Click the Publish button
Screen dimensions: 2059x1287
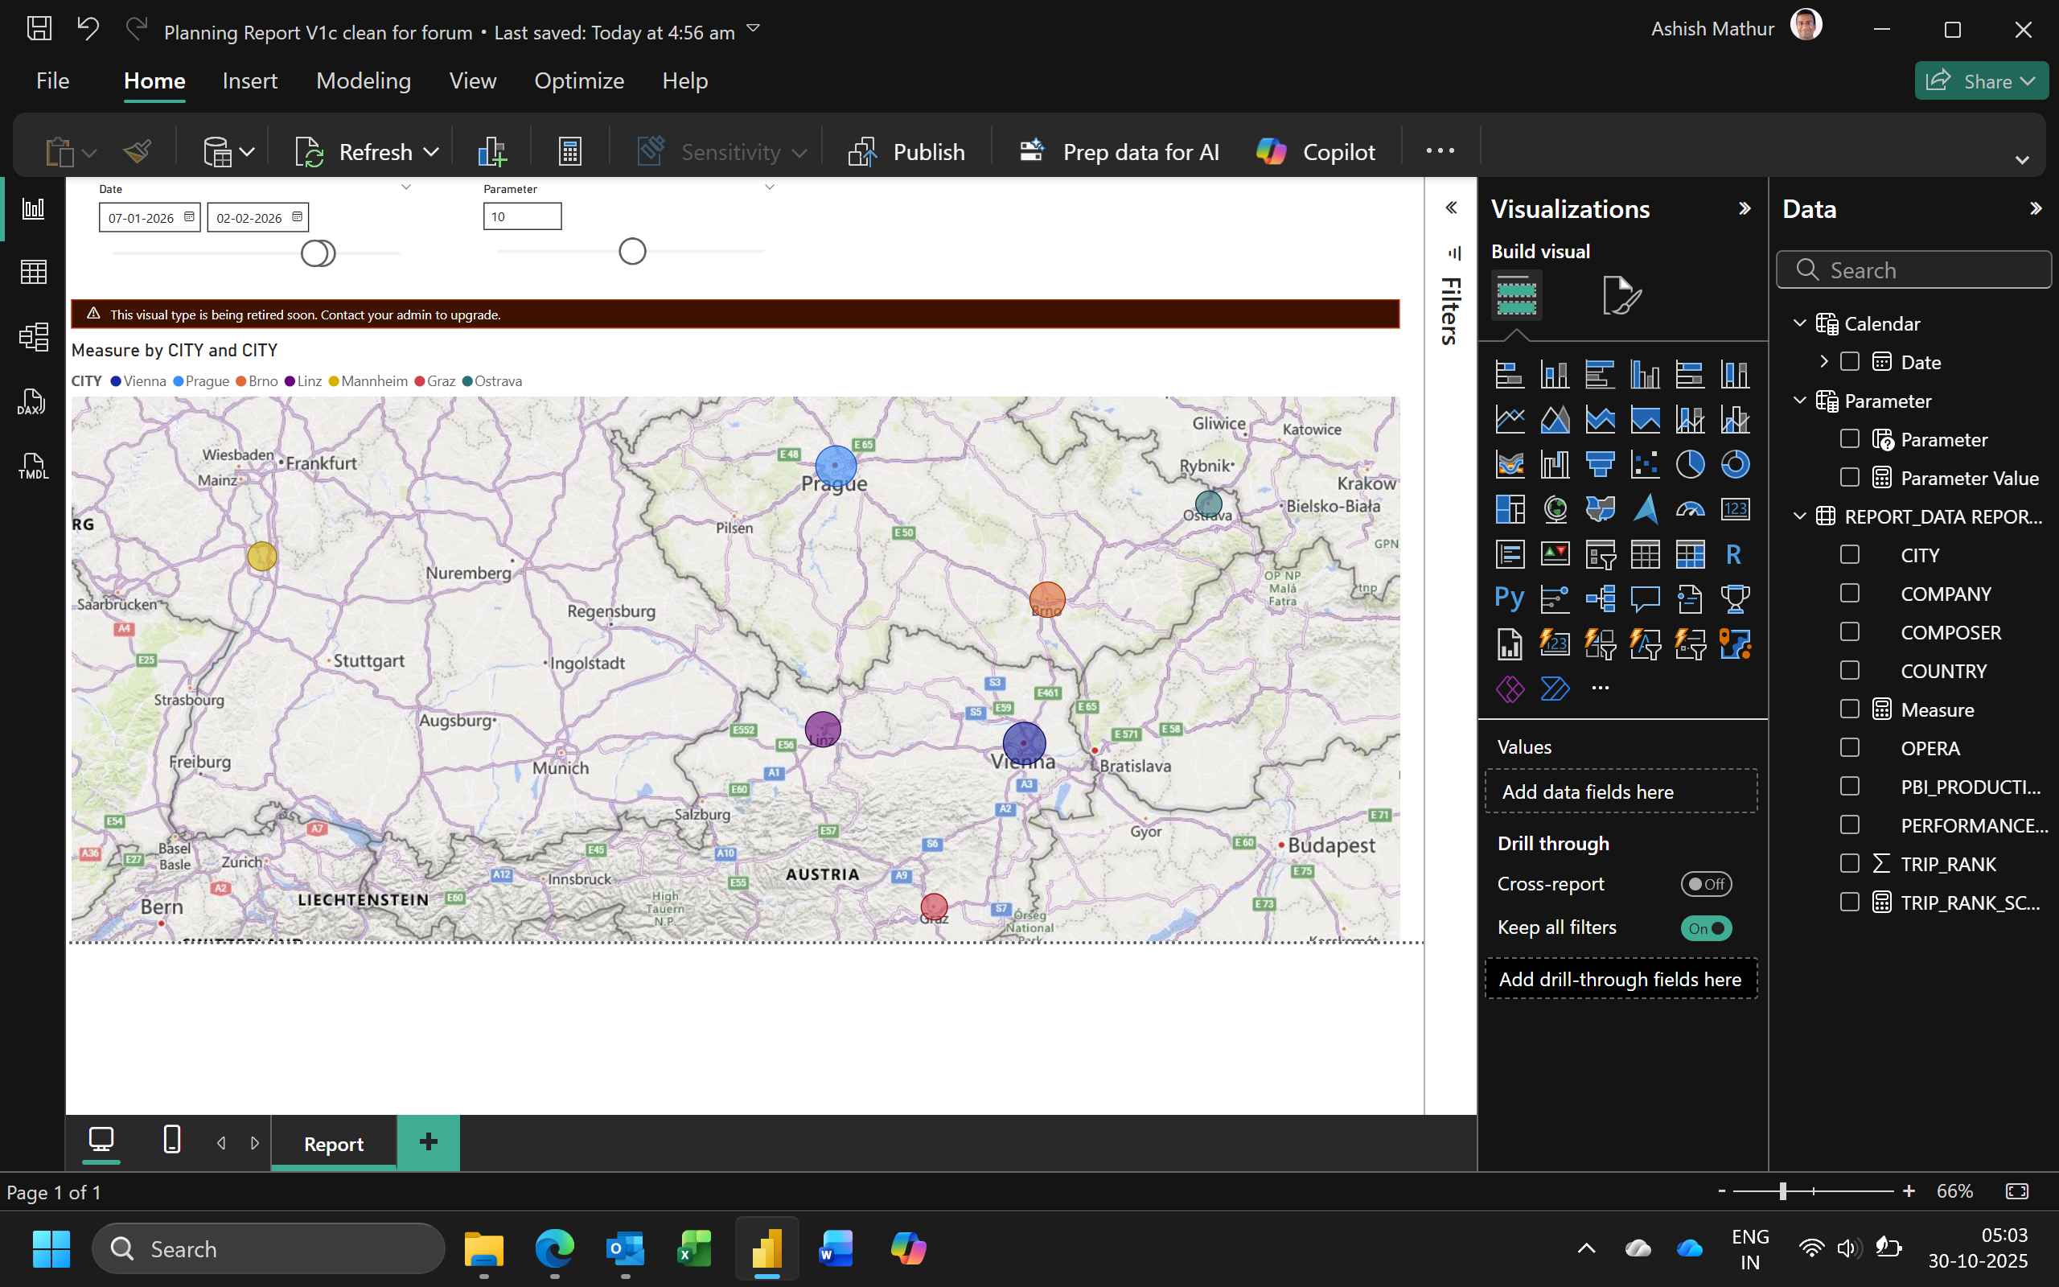coord(906,151)
